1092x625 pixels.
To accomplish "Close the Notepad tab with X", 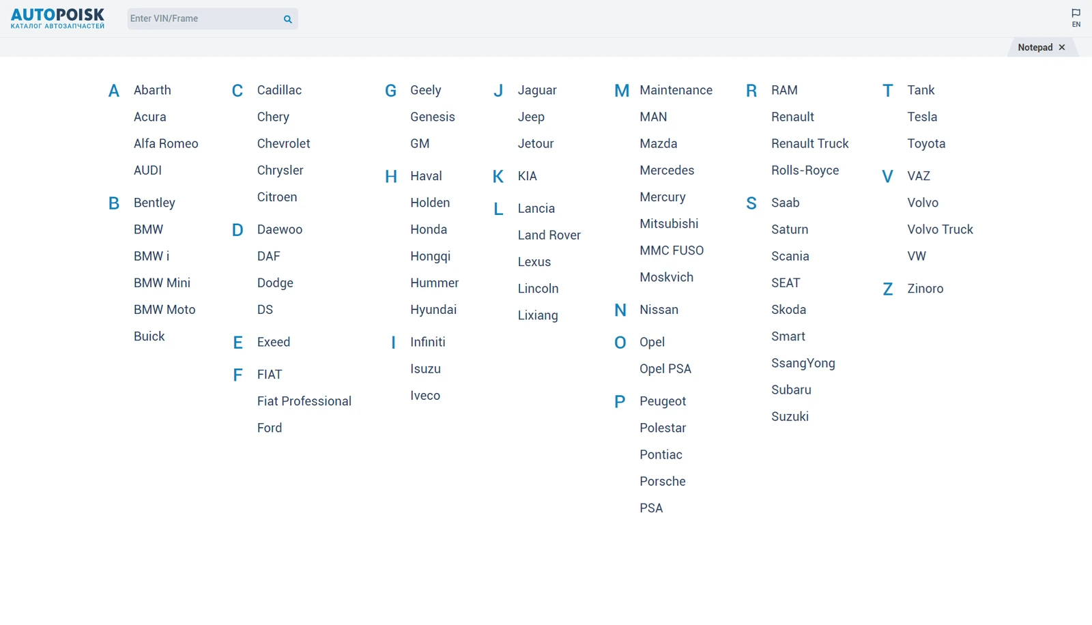I will (1062, 48).
